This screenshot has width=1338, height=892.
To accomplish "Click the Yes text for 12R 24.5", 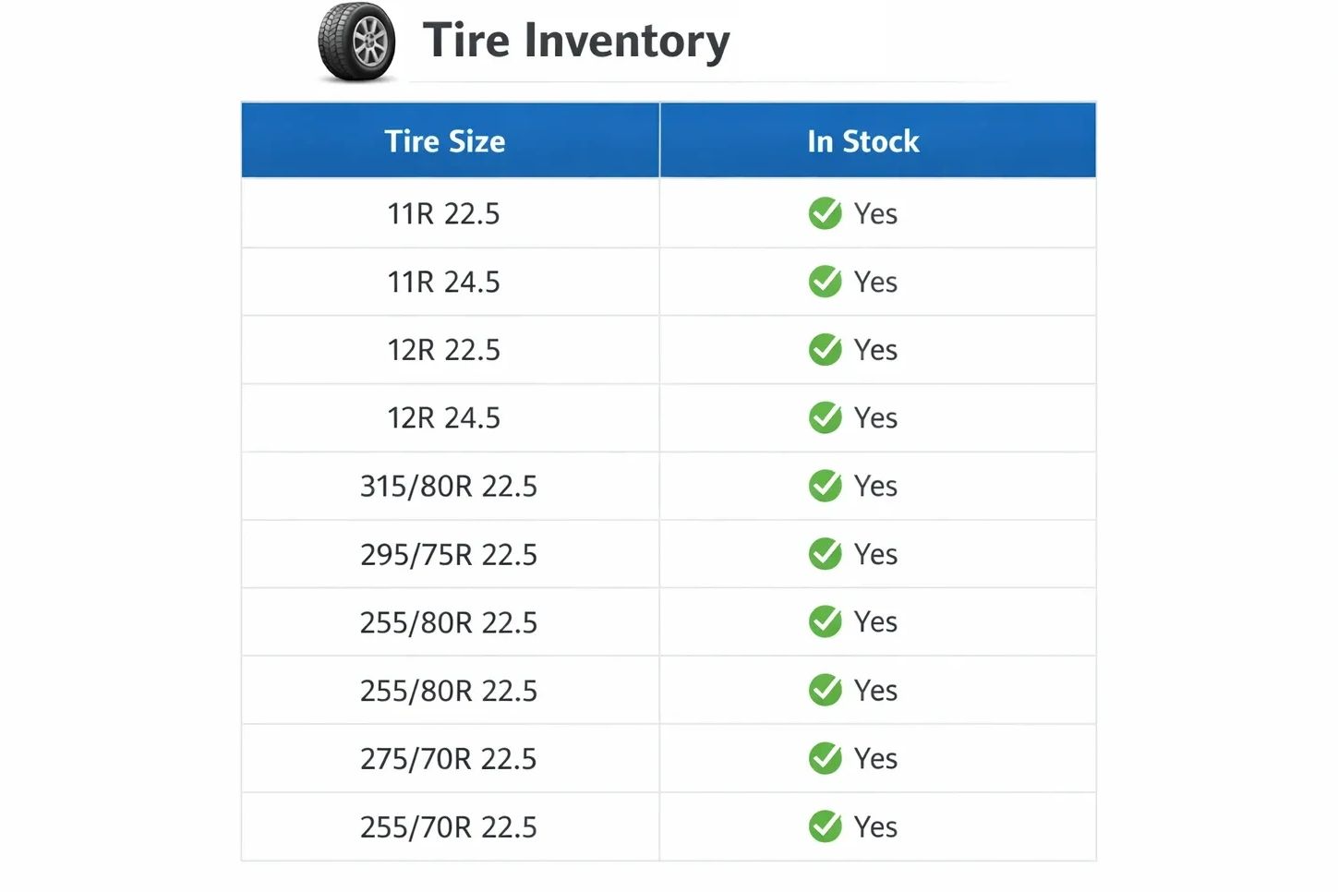I will tap(875, 418).
